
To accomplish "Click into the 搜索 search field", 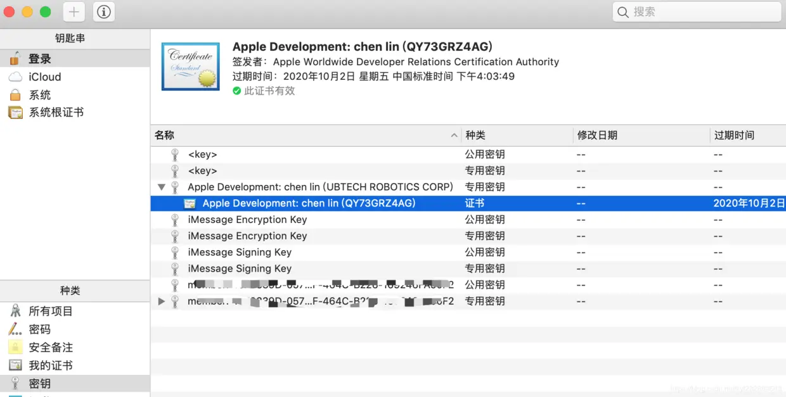I will point(697,11).
